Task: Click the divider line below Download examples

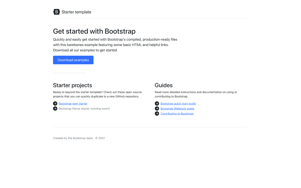Action: pos(69,73)
